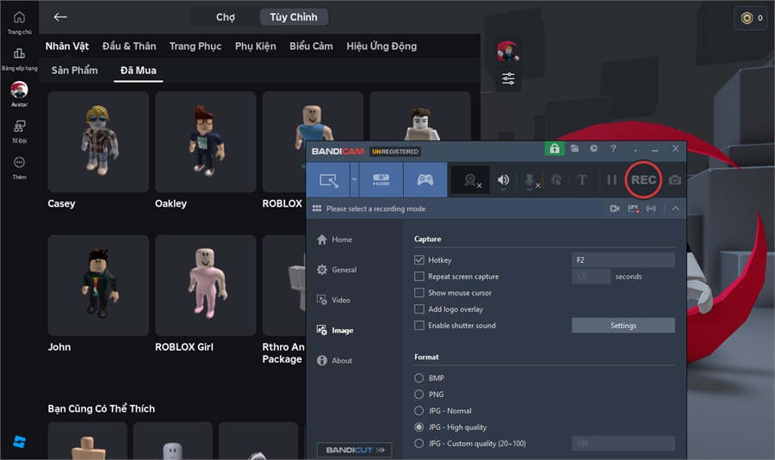Image resolution: width=775 pixels, height=460 pixels.
Task: Launch Bandicut from the bottom button
Action: (354, 450)
